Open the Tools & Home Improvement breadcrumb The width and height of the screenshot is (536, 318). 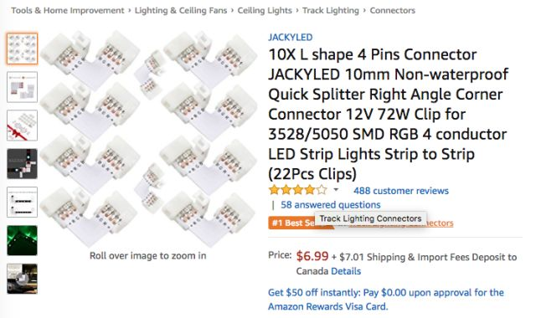point(68,11)
